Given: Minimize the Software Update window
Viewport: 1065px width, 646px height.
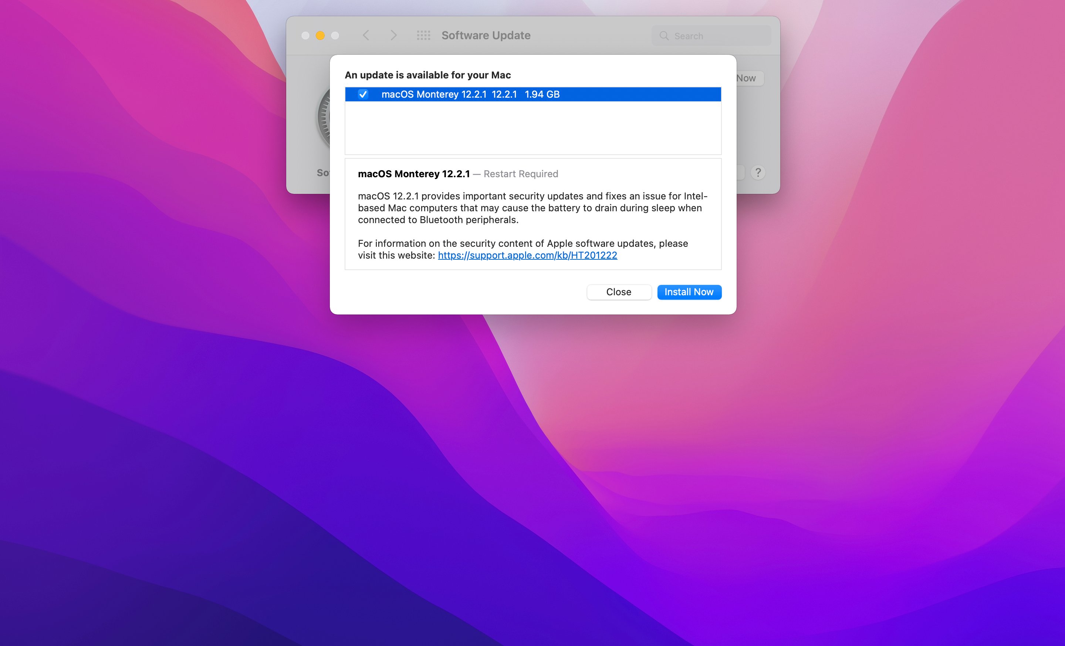Looking at the screenshot, I should pyautogui.click(x=320, y=36).
